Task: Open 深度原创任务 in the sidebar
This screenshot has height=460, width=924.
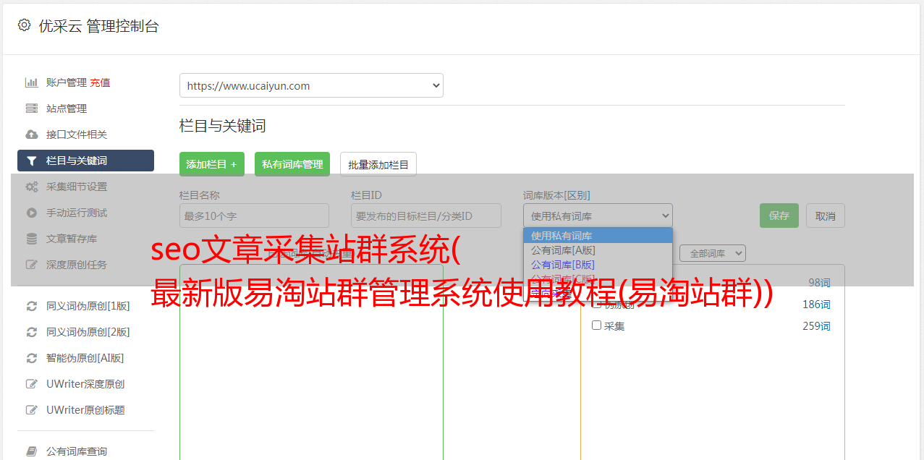Action: 77,265
